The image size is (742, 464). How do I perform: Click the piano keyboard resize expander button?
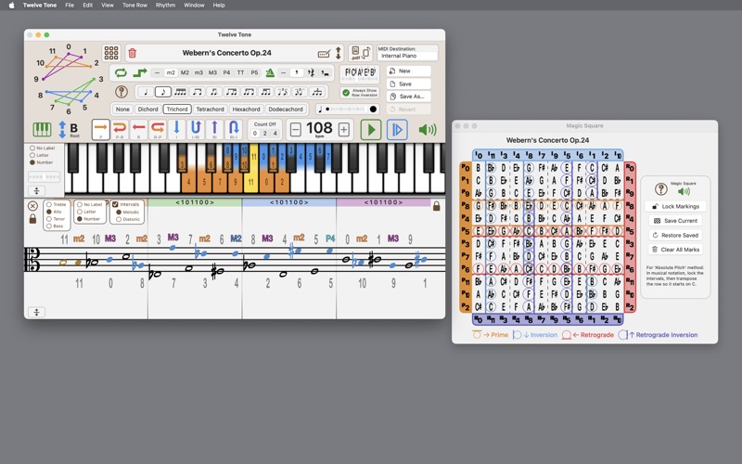tap(36, 191)
